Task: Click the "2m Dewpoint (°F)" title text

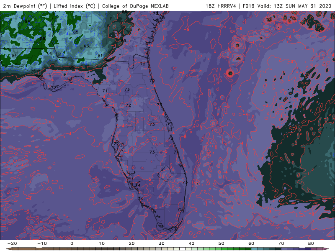Action: tap(25, 6)
